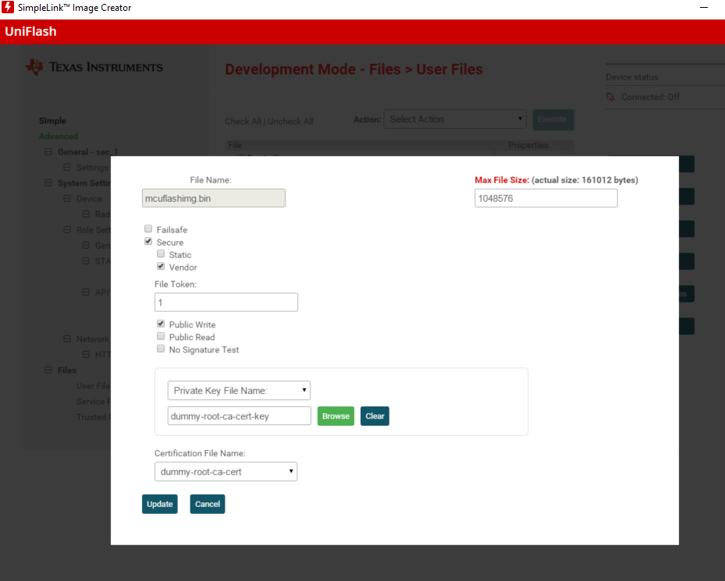Open User Files in the Files tree
Screen dimensions: 725x581
coord(94,386)
